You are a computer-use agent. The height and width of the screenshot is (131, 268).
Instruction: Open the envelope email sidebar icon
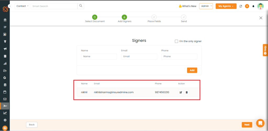5,99
